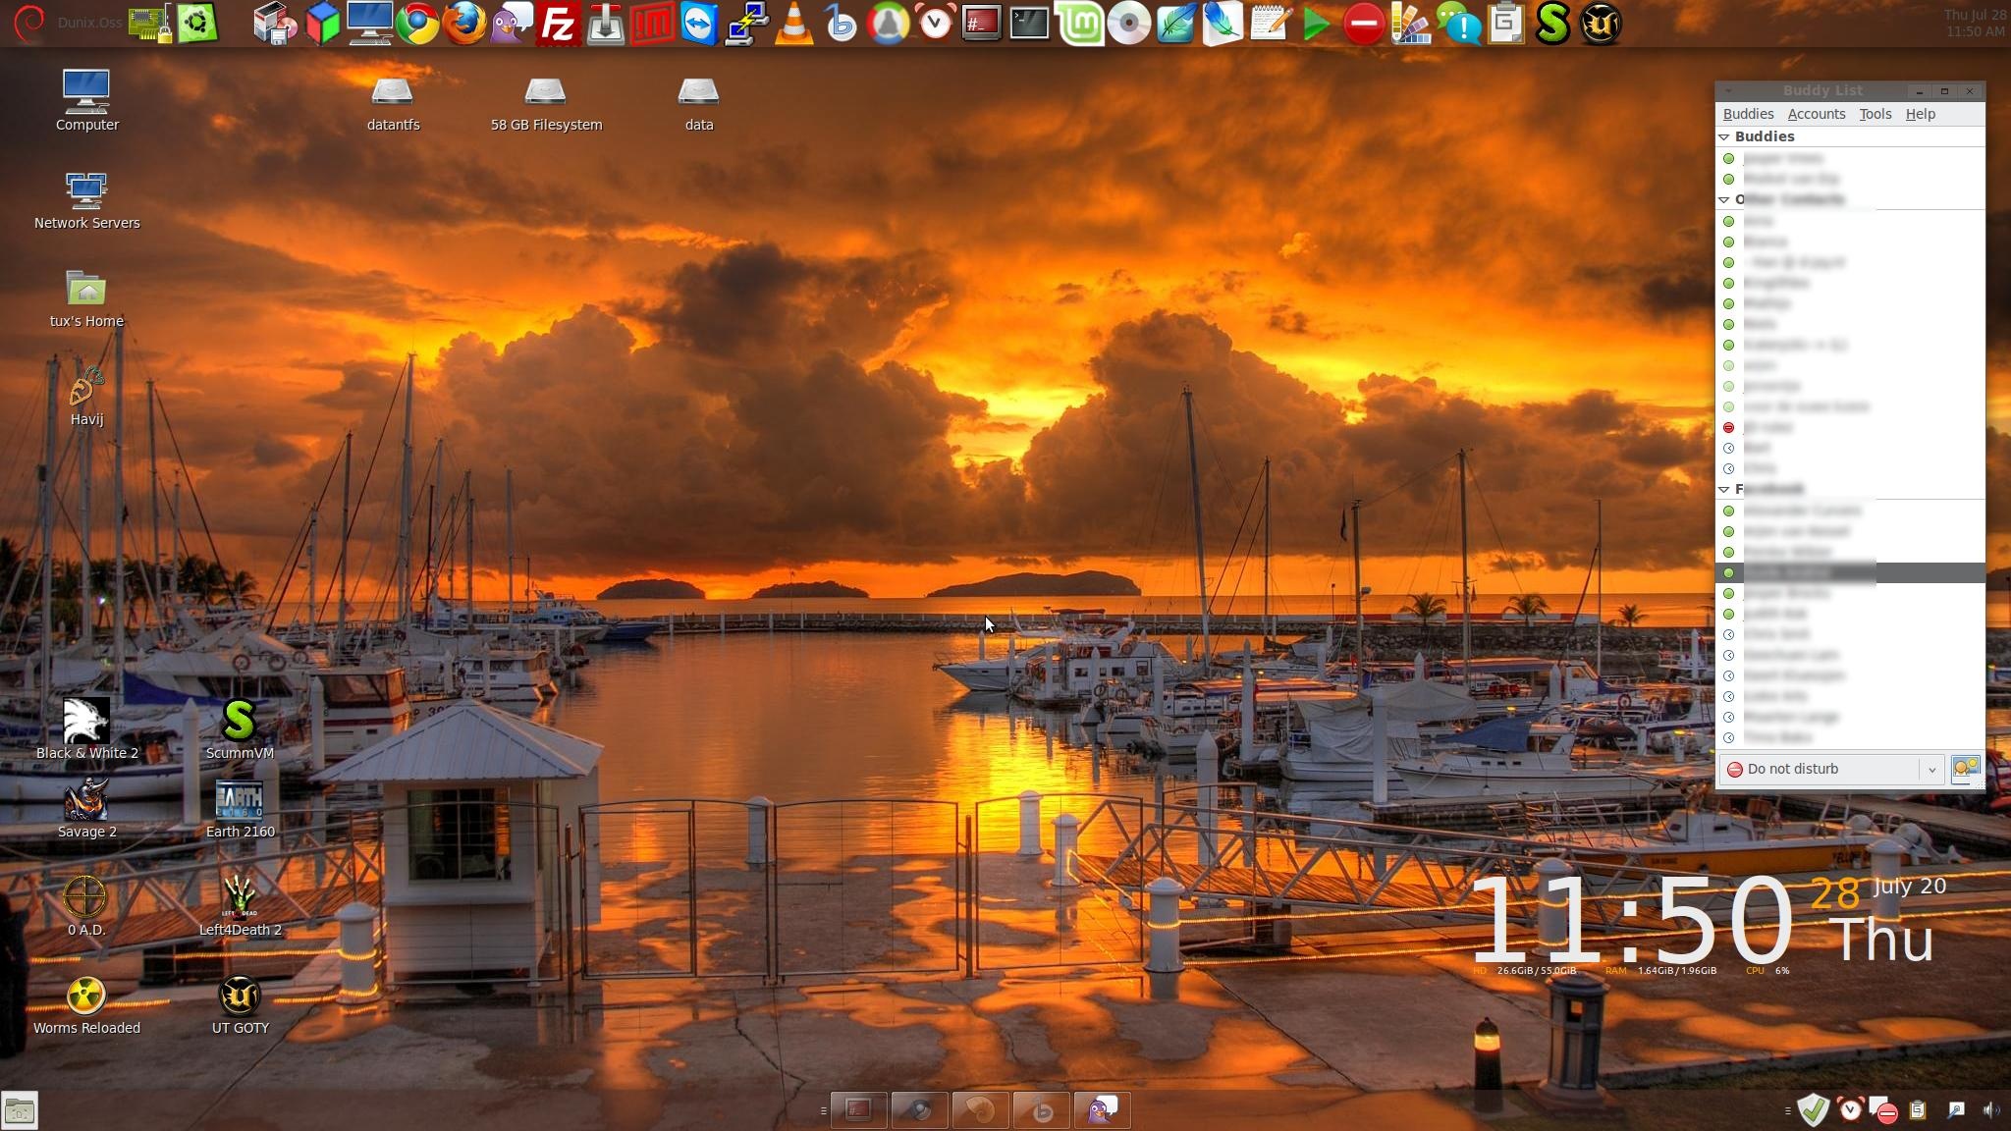Click the buddy icon button beside status
Screen dimensions: 2011x1131
pos(1965,769)
